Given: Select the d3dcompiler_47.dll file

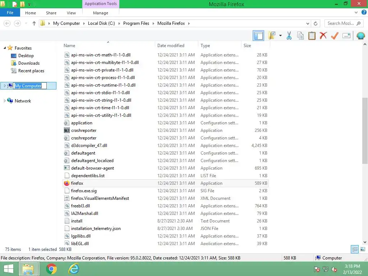Looking at the screenshot, I should click(165, 145).
